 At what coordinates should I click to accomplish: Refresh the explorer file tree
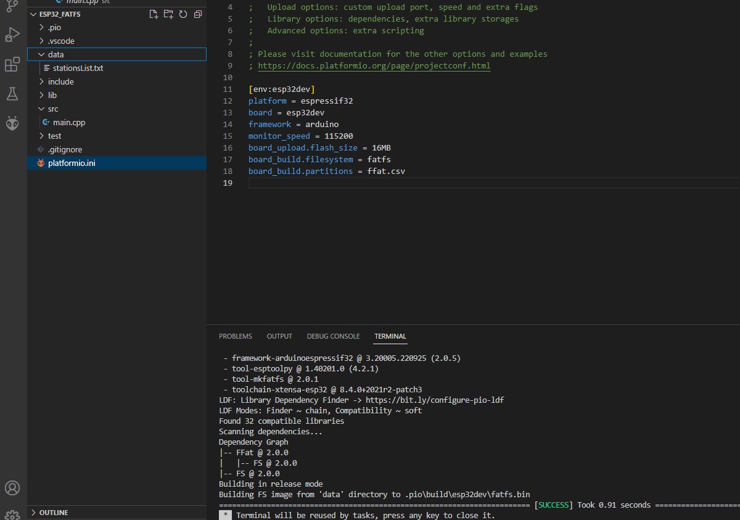point(183,14)
